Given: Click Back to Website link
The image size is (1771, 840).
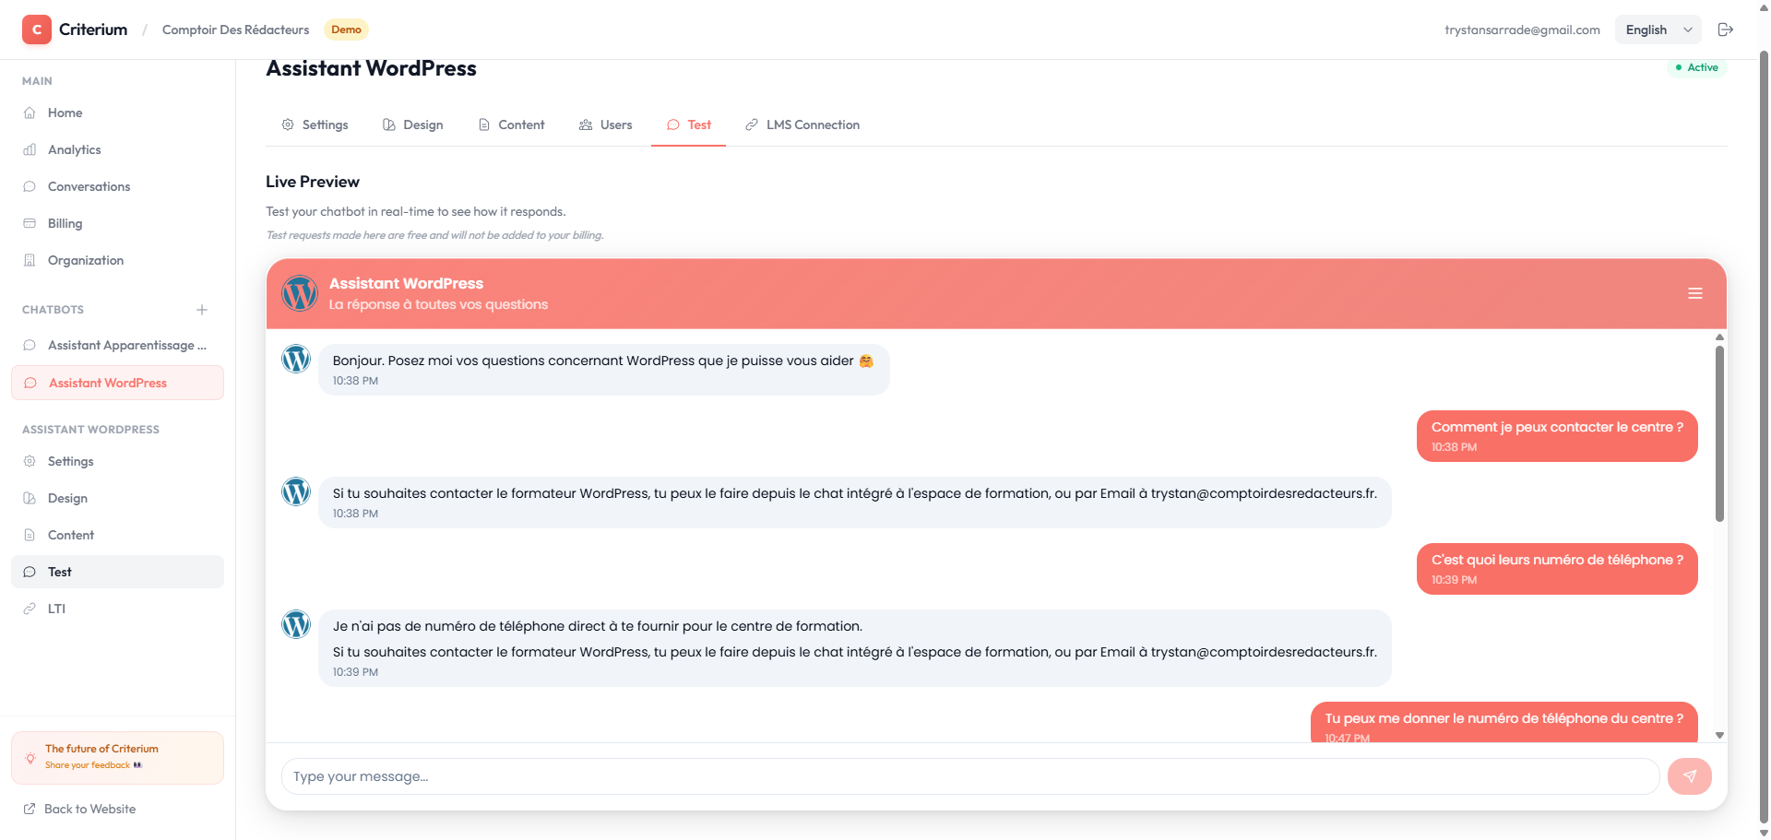Looking at the screenshot, I should [x=89, y=809].
